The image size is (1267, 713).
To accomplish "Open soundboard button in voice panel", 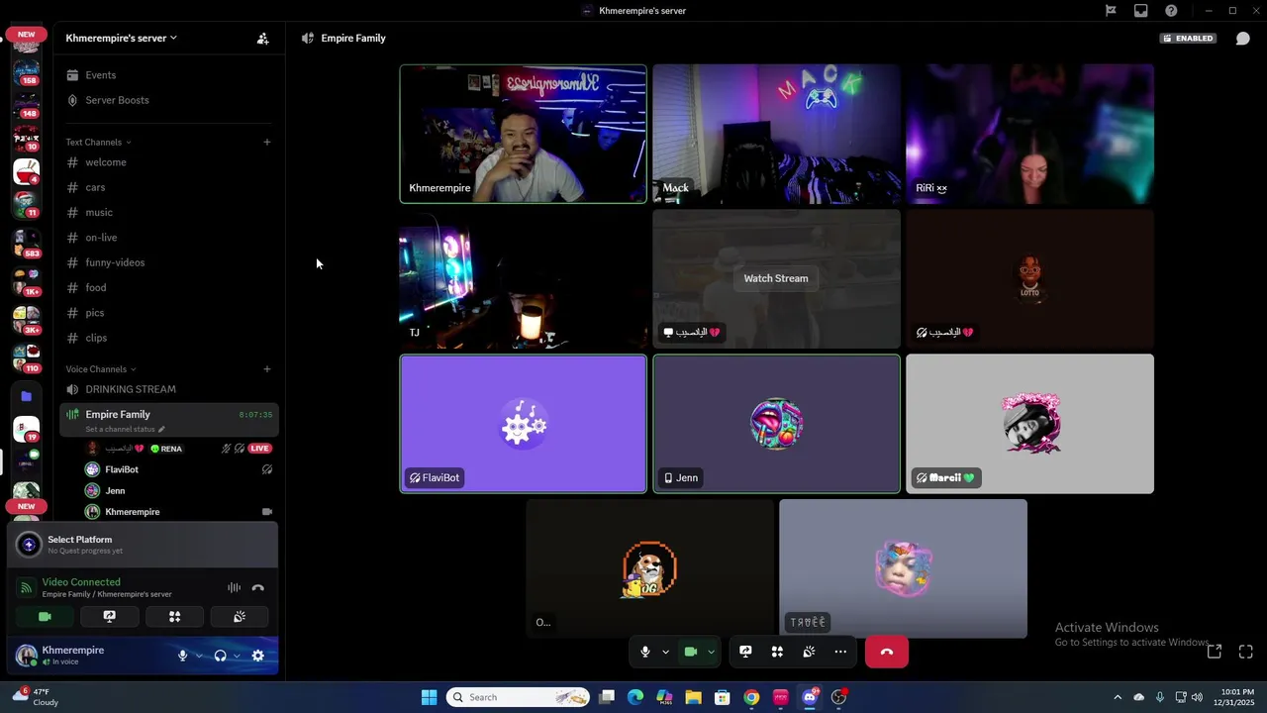I will tap(240, 617).
